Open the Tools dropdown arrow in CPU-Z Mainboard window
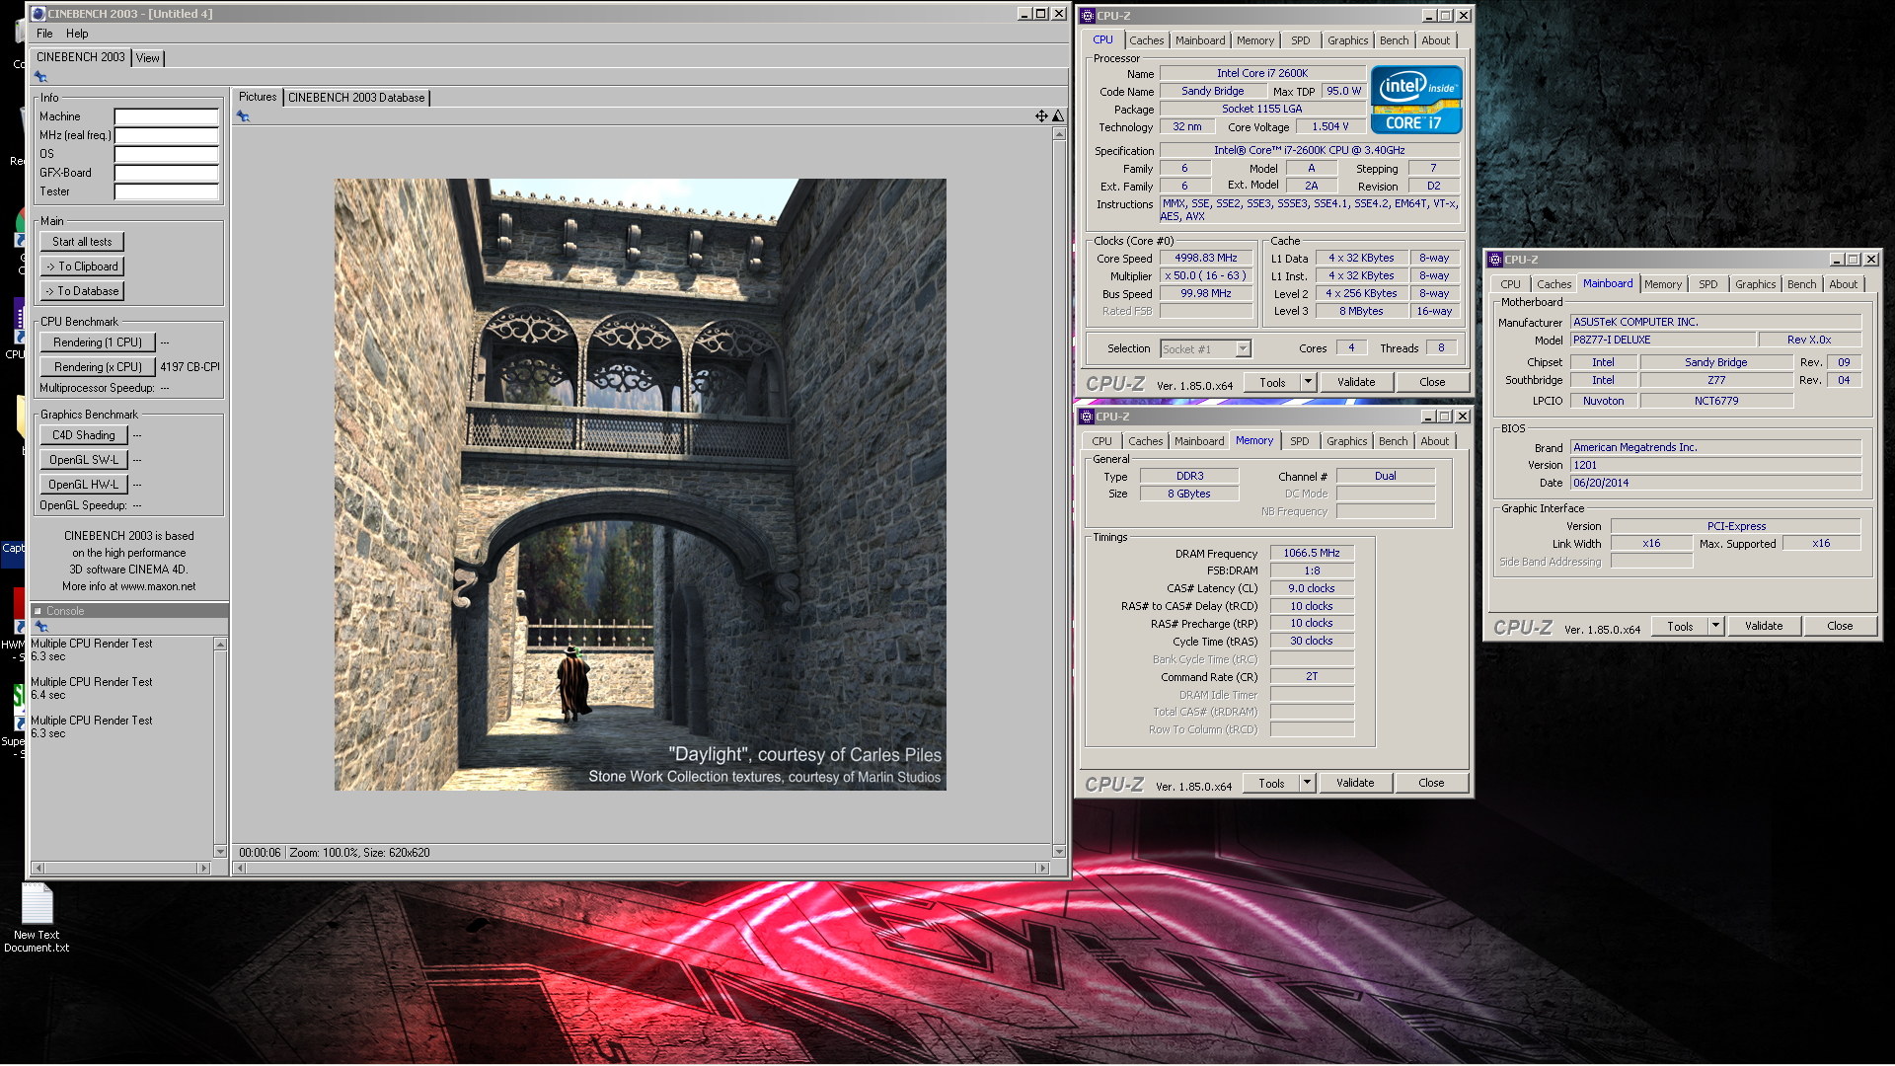 pyautogui.click(x=1716, y=626)
